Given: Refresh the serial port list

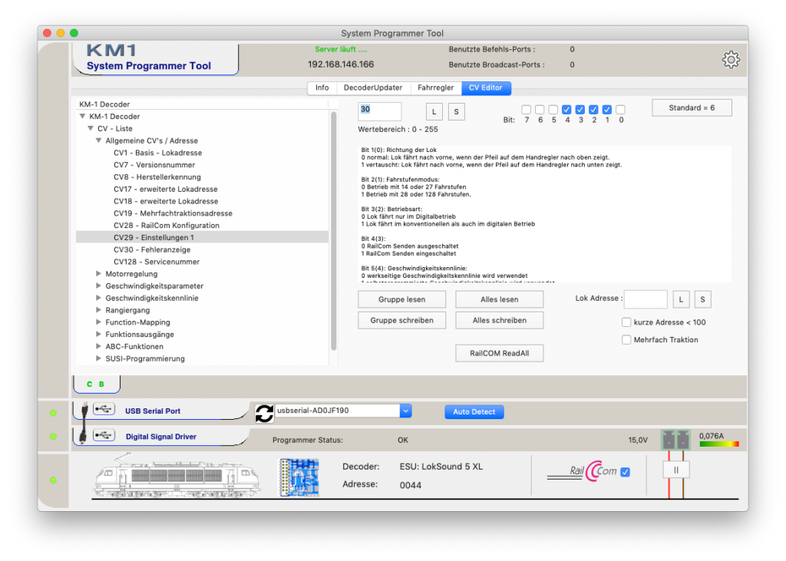Looking at the screenshot, I should click(264, 411).
